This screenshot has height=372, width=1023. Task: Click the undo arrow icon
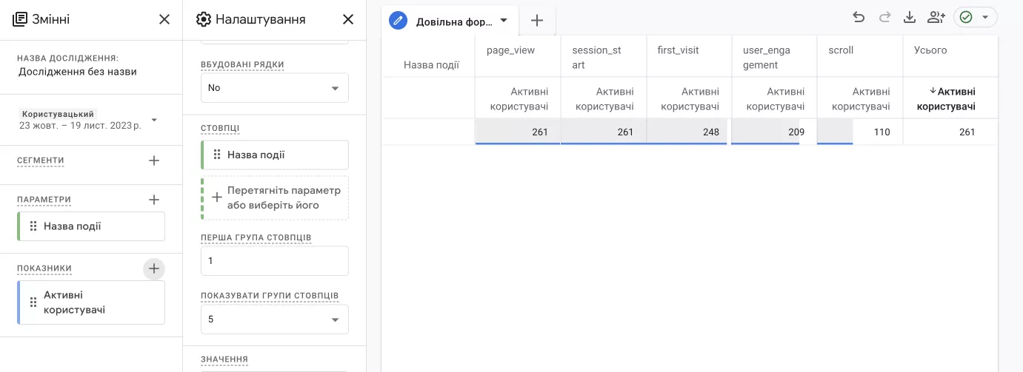859,18
